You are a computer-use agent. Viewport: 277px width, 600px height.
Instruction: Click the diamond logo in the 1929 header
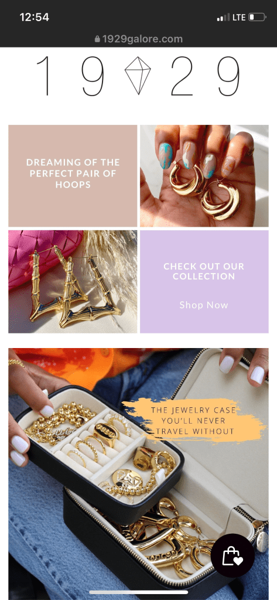pos(138,76)
